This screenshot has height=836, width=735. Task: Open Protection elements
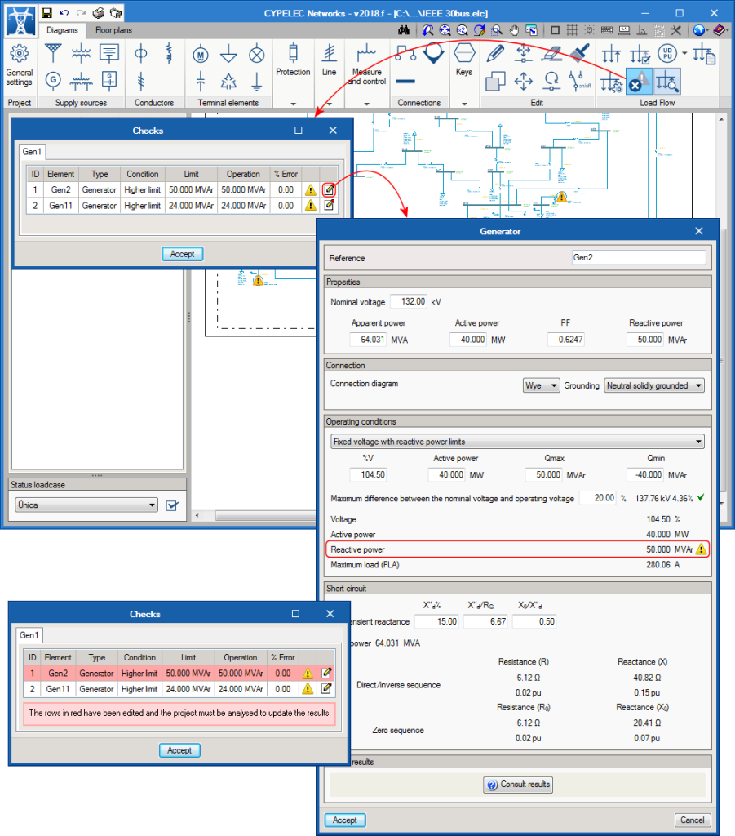293,60
